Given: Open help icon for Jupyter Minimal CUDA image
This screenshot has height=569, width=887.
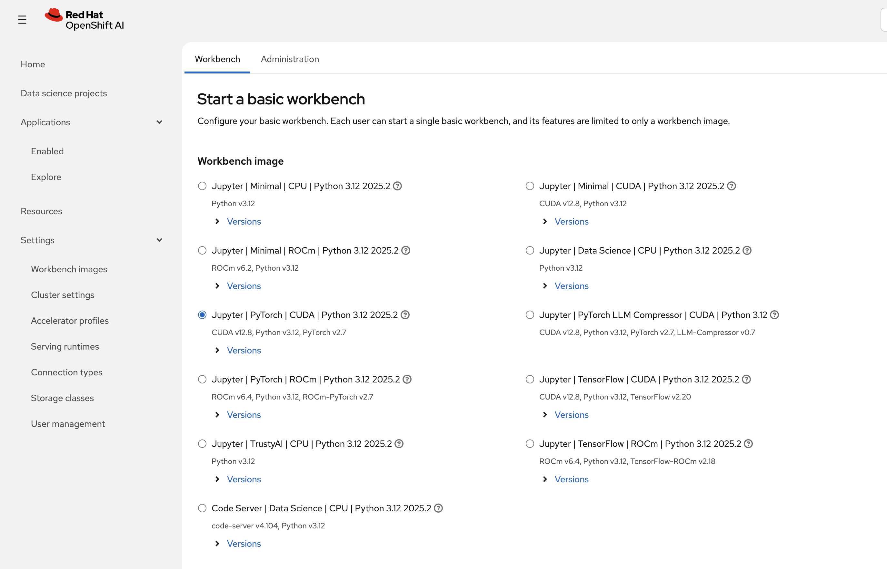Looking at the screenshot, I should coord(731,186).
